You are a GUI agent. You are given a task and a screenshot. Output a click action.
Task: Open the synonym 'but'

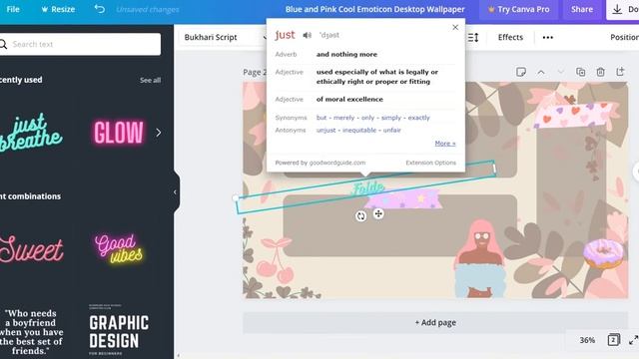321,118
